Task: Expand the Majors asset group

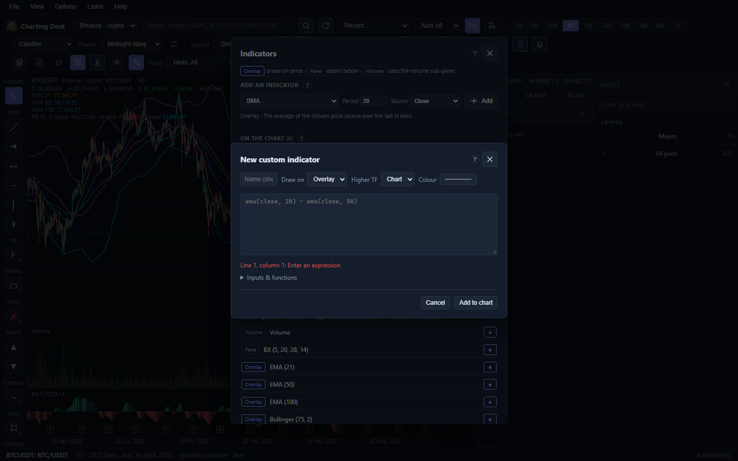Action: click(667, 136)
